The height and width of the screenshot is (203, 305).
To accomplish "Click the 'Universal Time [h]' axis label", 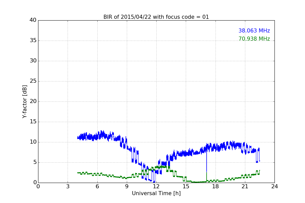I will point(156,193).
